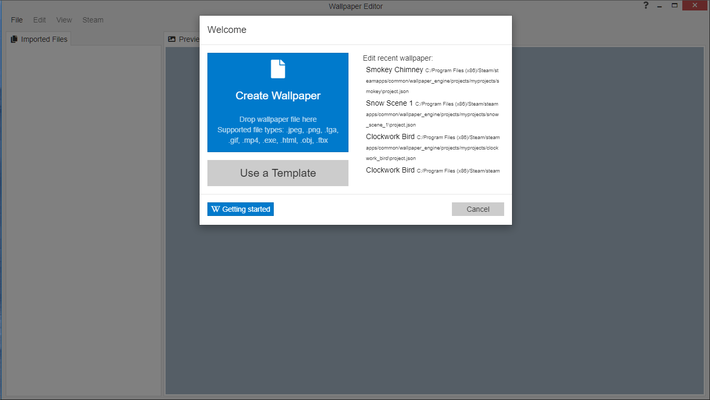Viewport: 710px width, 400px height.
Task: Dismiss the Welcome dialog with Cancel
Action: [478, 209]
